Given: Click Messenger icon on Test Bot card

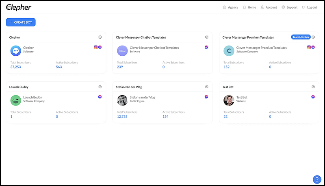Looking at the screenshot, I should (x=313, y=97).
